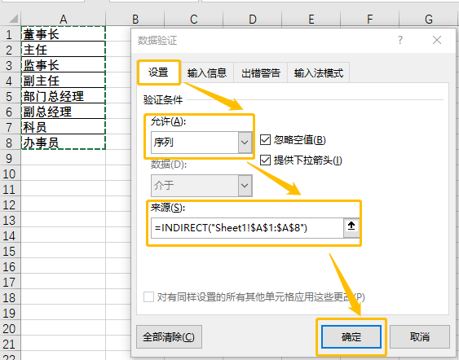Toggle 忽略空值 checkbox

[x=265, y=140]
